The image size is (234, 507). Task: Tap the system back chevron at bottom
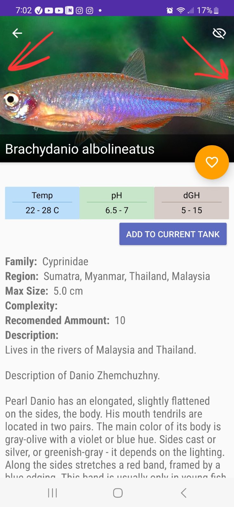[183, 493]
